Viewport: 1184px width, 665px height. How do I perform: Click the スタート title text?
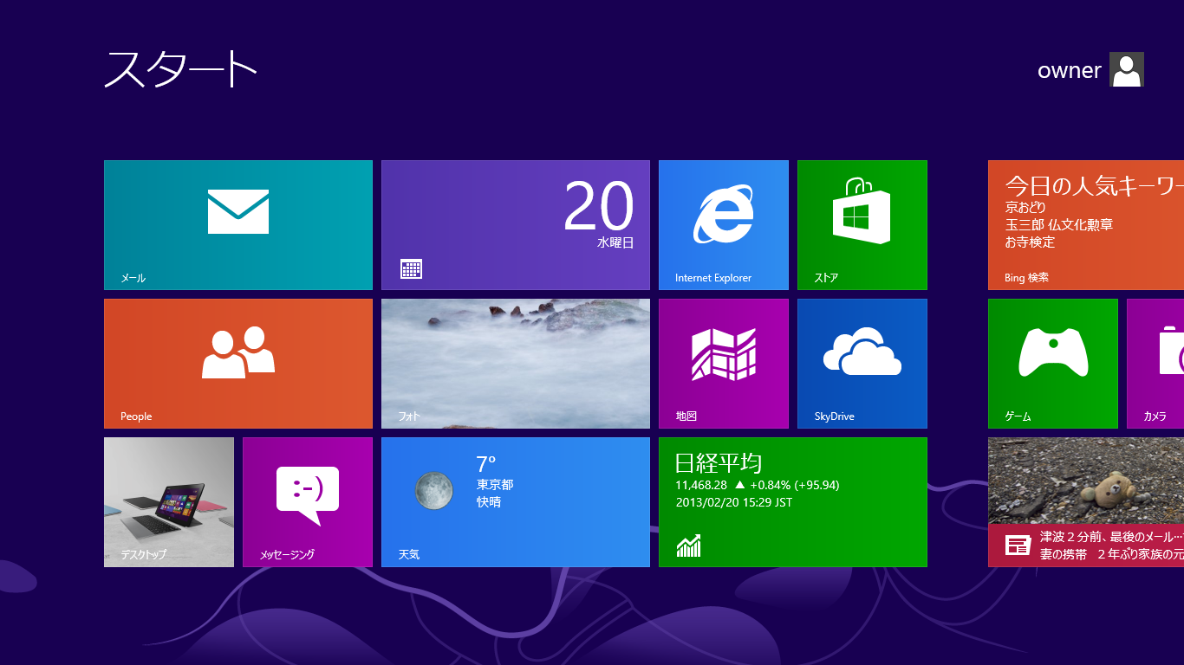pyautogui.click(x=181, y=69)
